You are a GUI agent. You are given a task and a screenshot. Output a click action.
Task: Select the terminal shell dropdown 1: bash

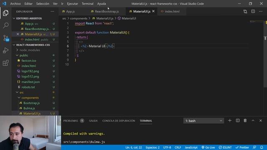pos(204,121)
